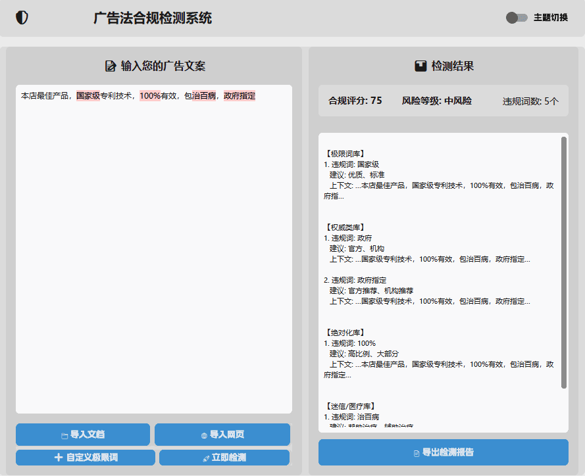Click the 合规评分: 75 score label

(x=355, y=101)
